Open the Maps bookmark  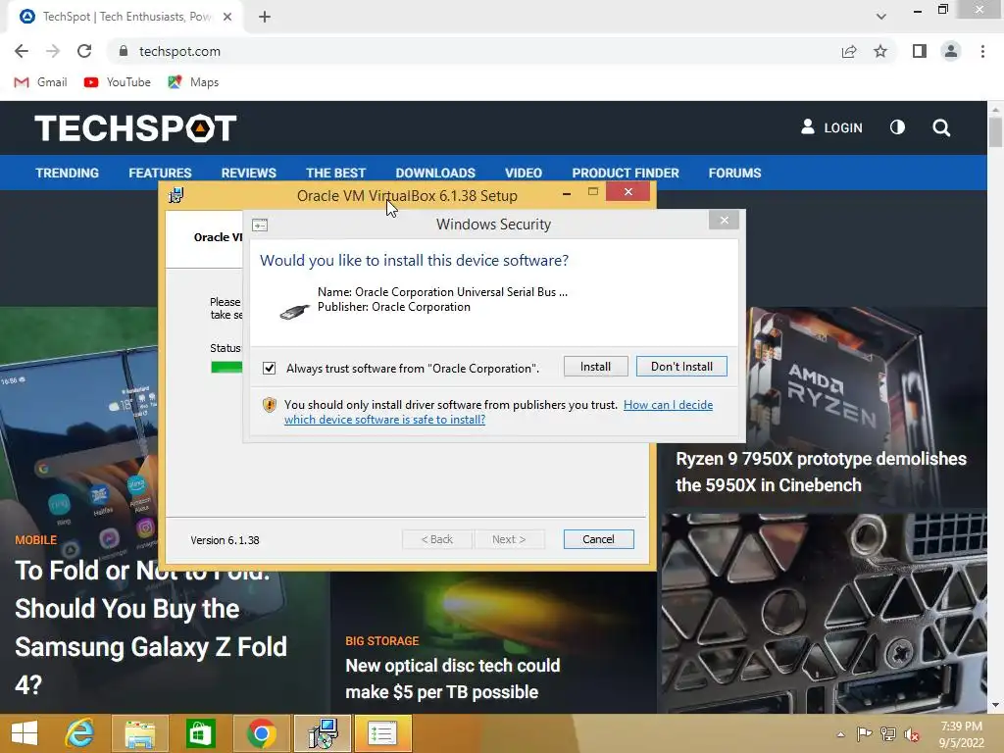[193, 82]
